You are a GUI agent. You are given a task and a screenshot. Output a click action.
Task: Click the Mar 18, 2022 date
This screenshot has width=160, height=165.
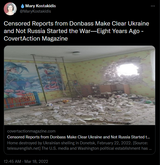[36, 162]
